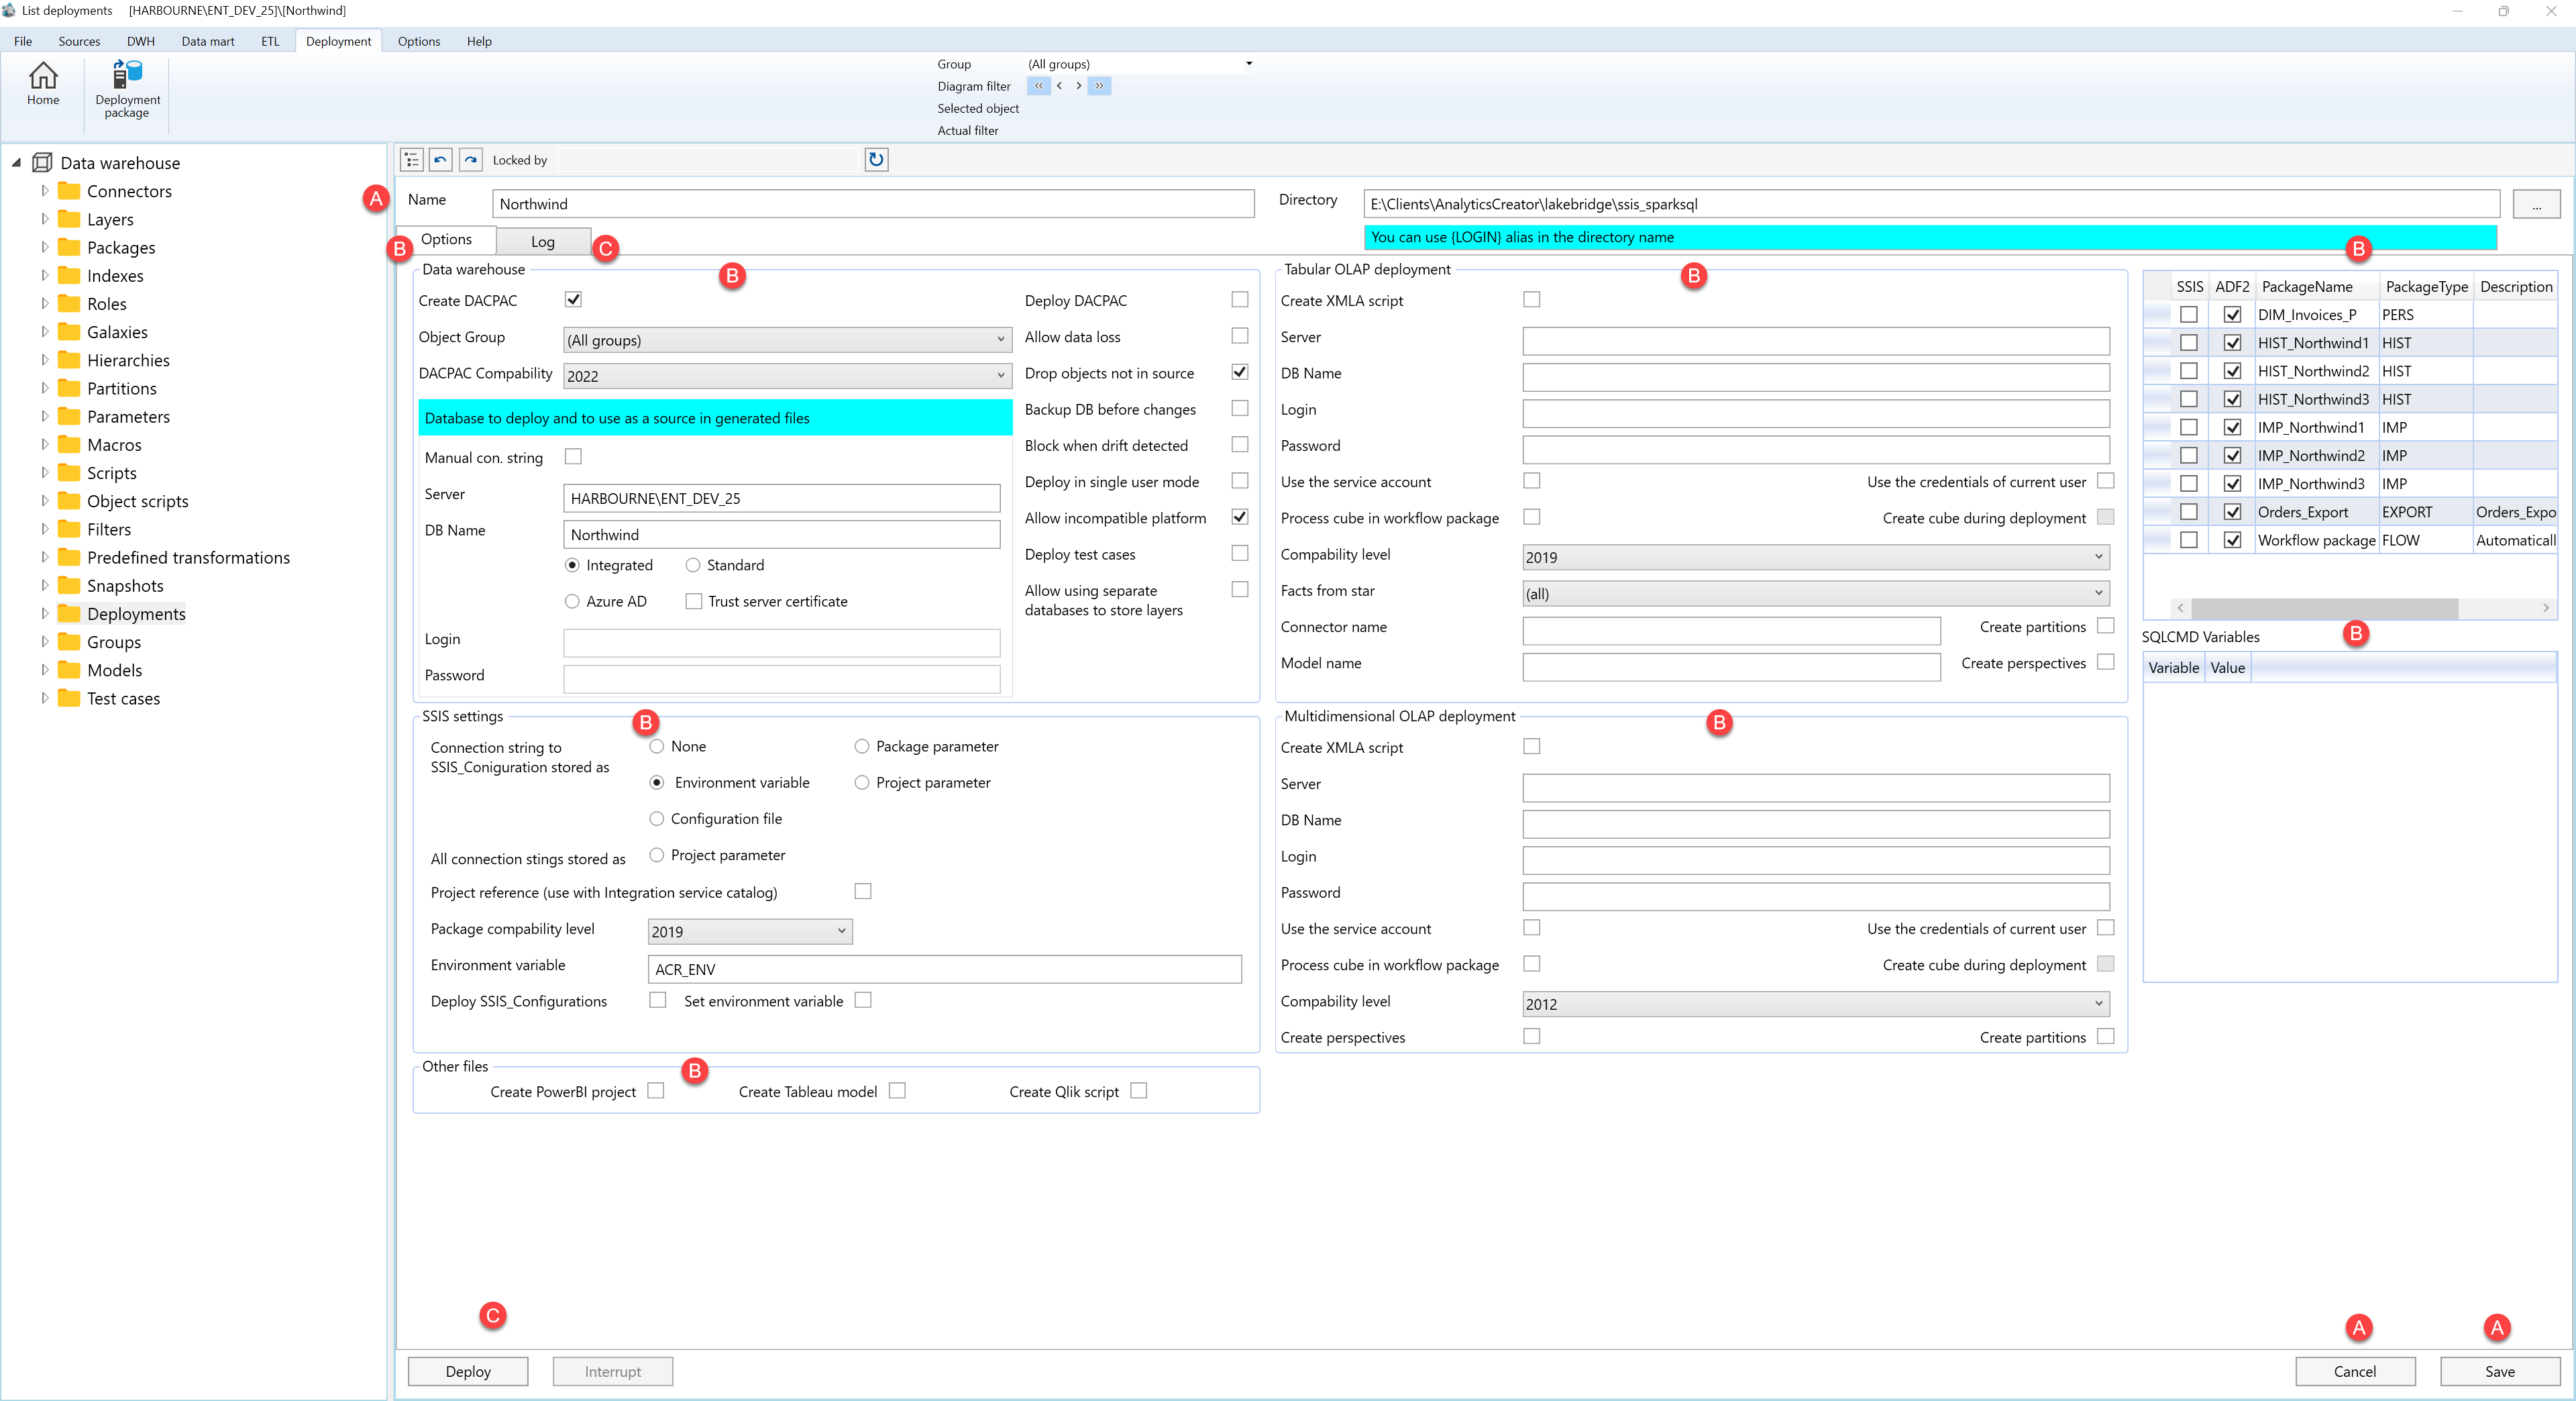Open Multidimensional Compability level 2012 dropdown

pyautogui.click(x=1816, y=1004)
